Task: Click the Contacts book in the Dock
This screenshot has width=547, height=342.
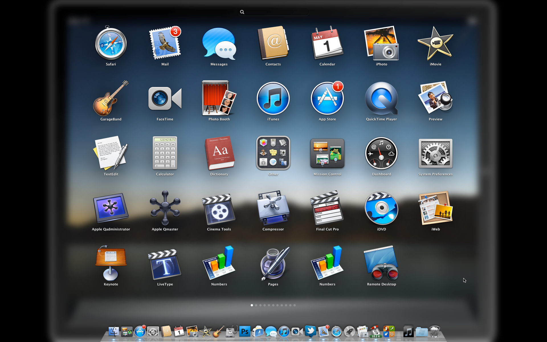Action: tap(166, 331)
